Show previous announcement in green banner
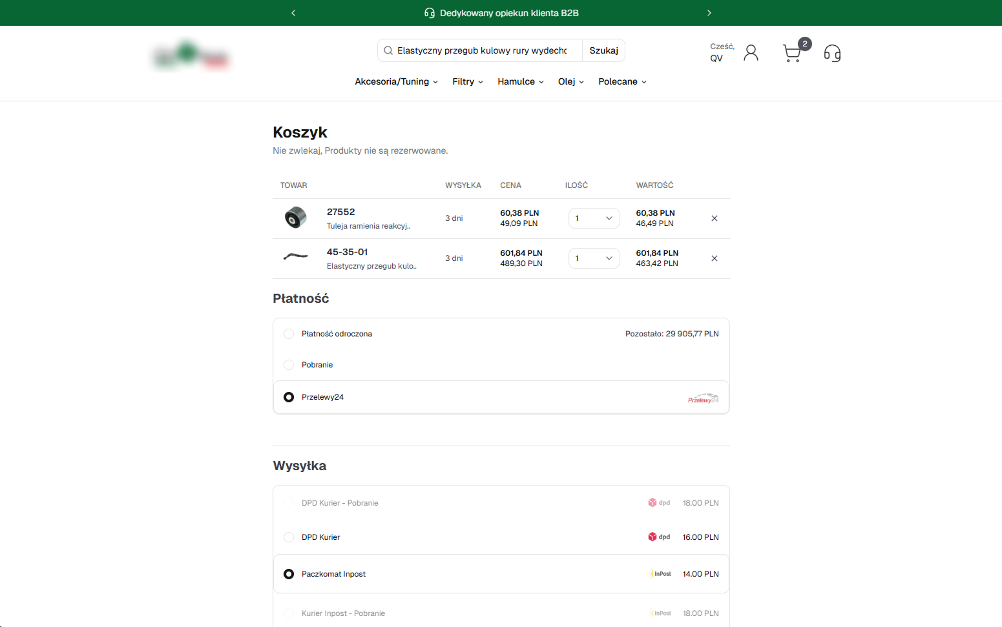The image size is (1002, 627). 293,13
